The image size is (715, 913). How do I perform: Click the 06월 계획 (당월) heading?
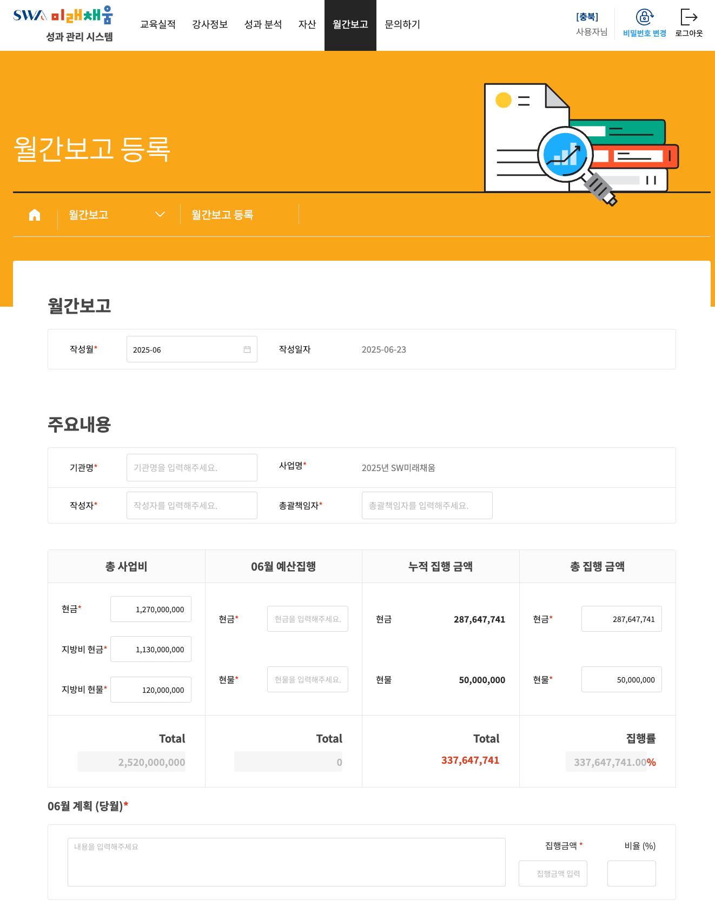click(x=88, y=806)
